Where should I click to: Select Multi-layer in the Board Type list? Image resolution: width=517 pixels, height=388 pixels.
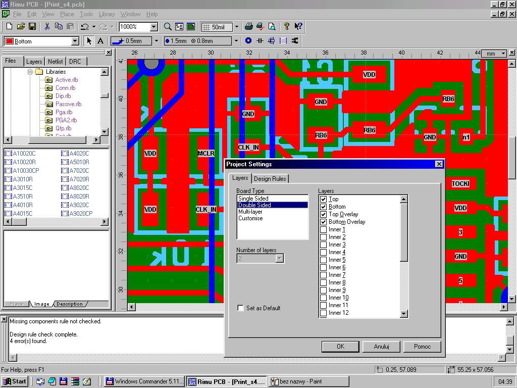250,212
